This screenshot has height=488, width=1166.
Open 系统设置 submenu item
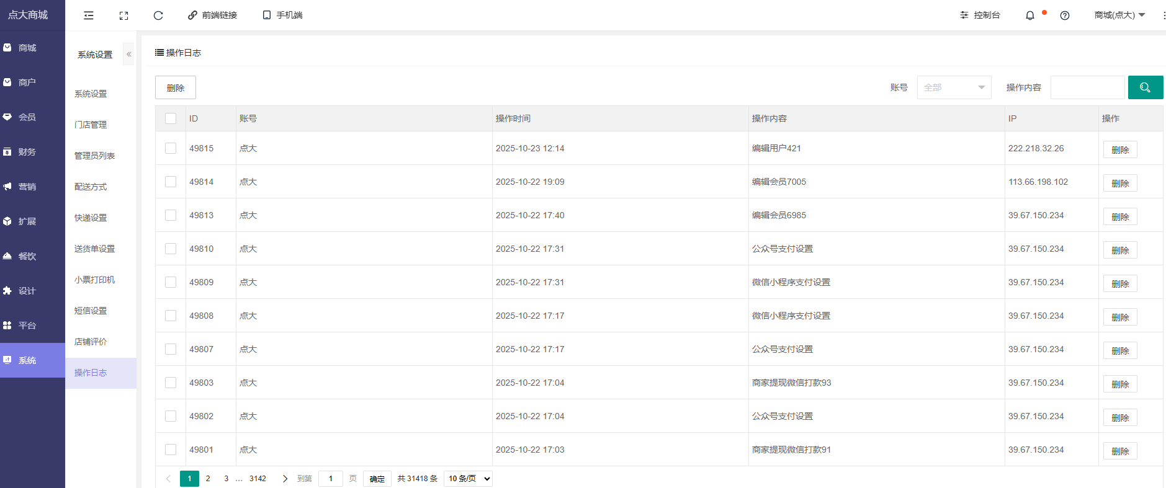[91, 94]
